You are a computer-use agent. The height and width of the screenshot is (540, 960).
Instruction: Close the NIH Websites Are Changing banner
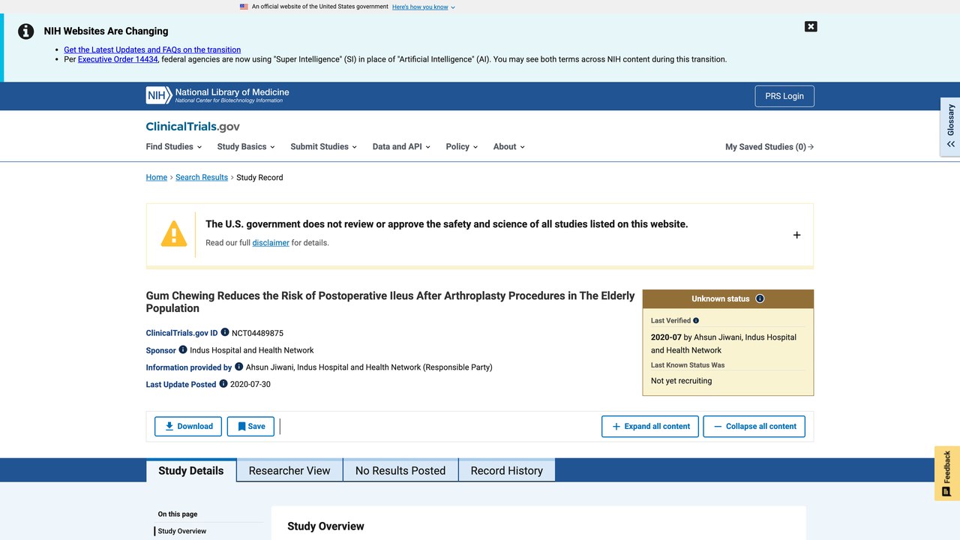click(811, 26)
